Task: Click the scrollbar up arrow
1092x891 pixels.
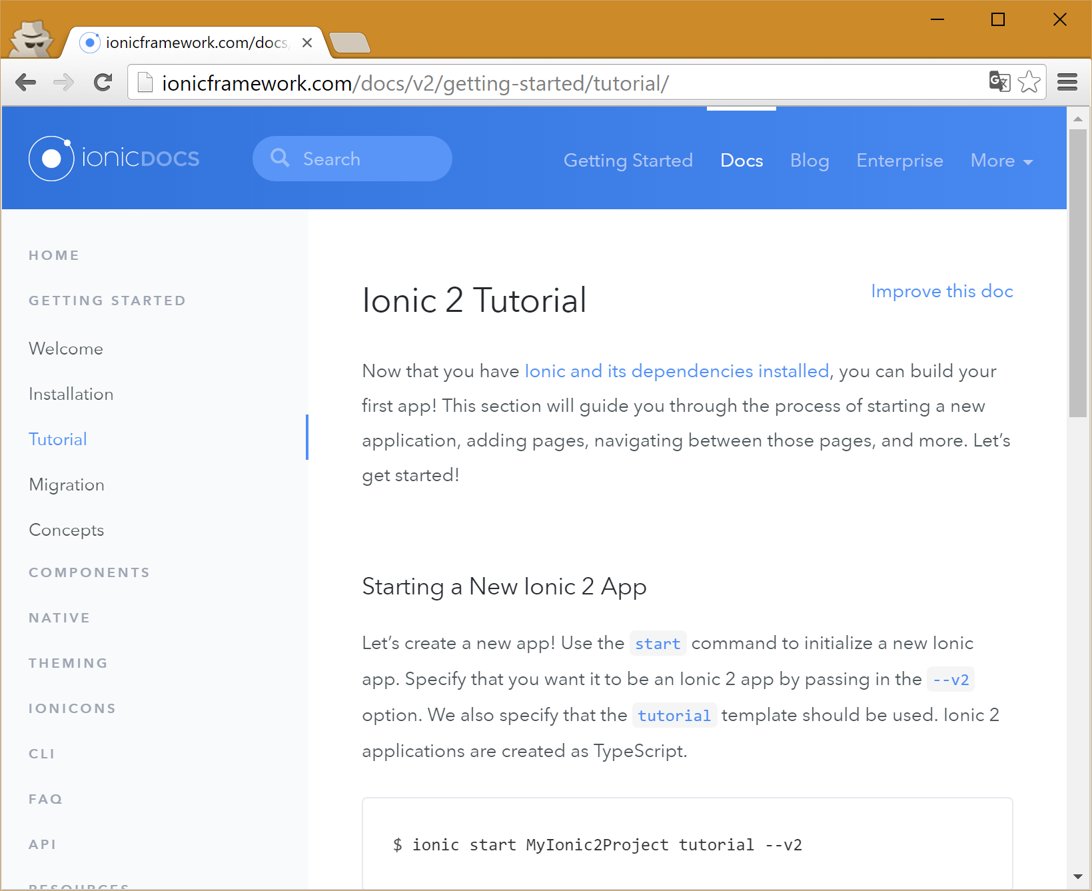Action: point(1077,119)
